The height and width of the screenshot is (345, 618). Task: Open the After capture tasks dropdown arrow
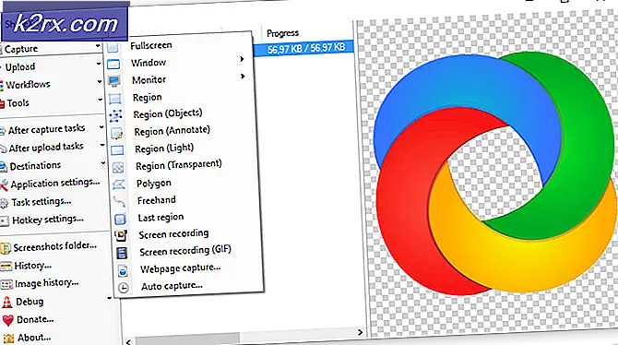coord(101,127)
